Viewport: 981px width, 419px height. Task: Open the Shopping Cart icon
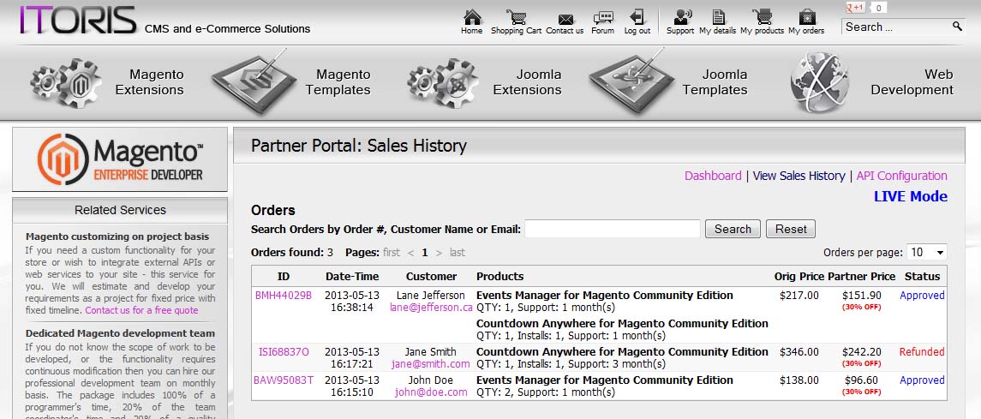click(516, 17)
